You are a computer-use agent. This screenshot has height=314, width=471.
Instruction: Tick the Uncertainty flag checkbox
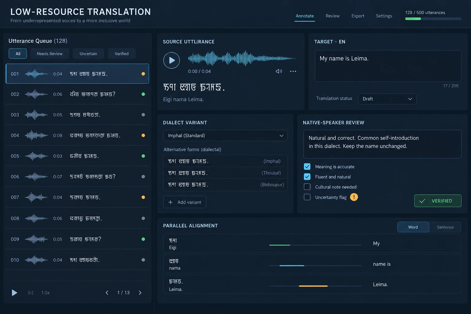point(307,197)
